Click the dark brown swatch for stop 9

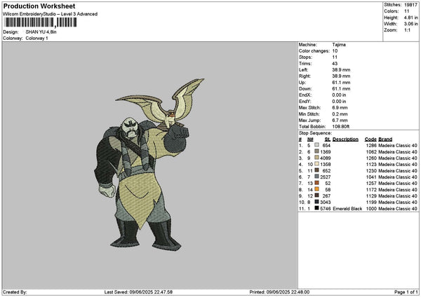click(x=317, y=195)
